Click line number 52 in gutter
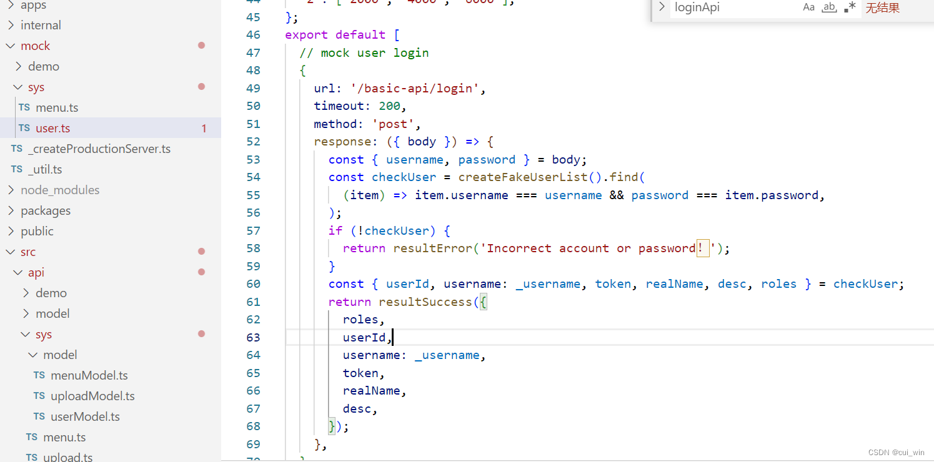Viewport: 934px width, 462px height. [x=253, y=142]
